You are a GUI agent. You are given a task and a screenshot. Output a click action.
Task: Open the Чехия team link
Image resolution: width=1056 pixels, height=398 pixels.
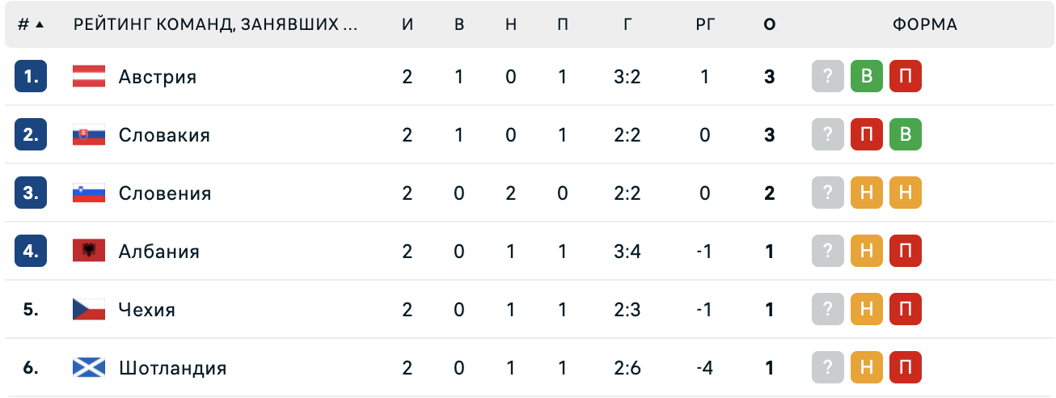click(146, 310)
